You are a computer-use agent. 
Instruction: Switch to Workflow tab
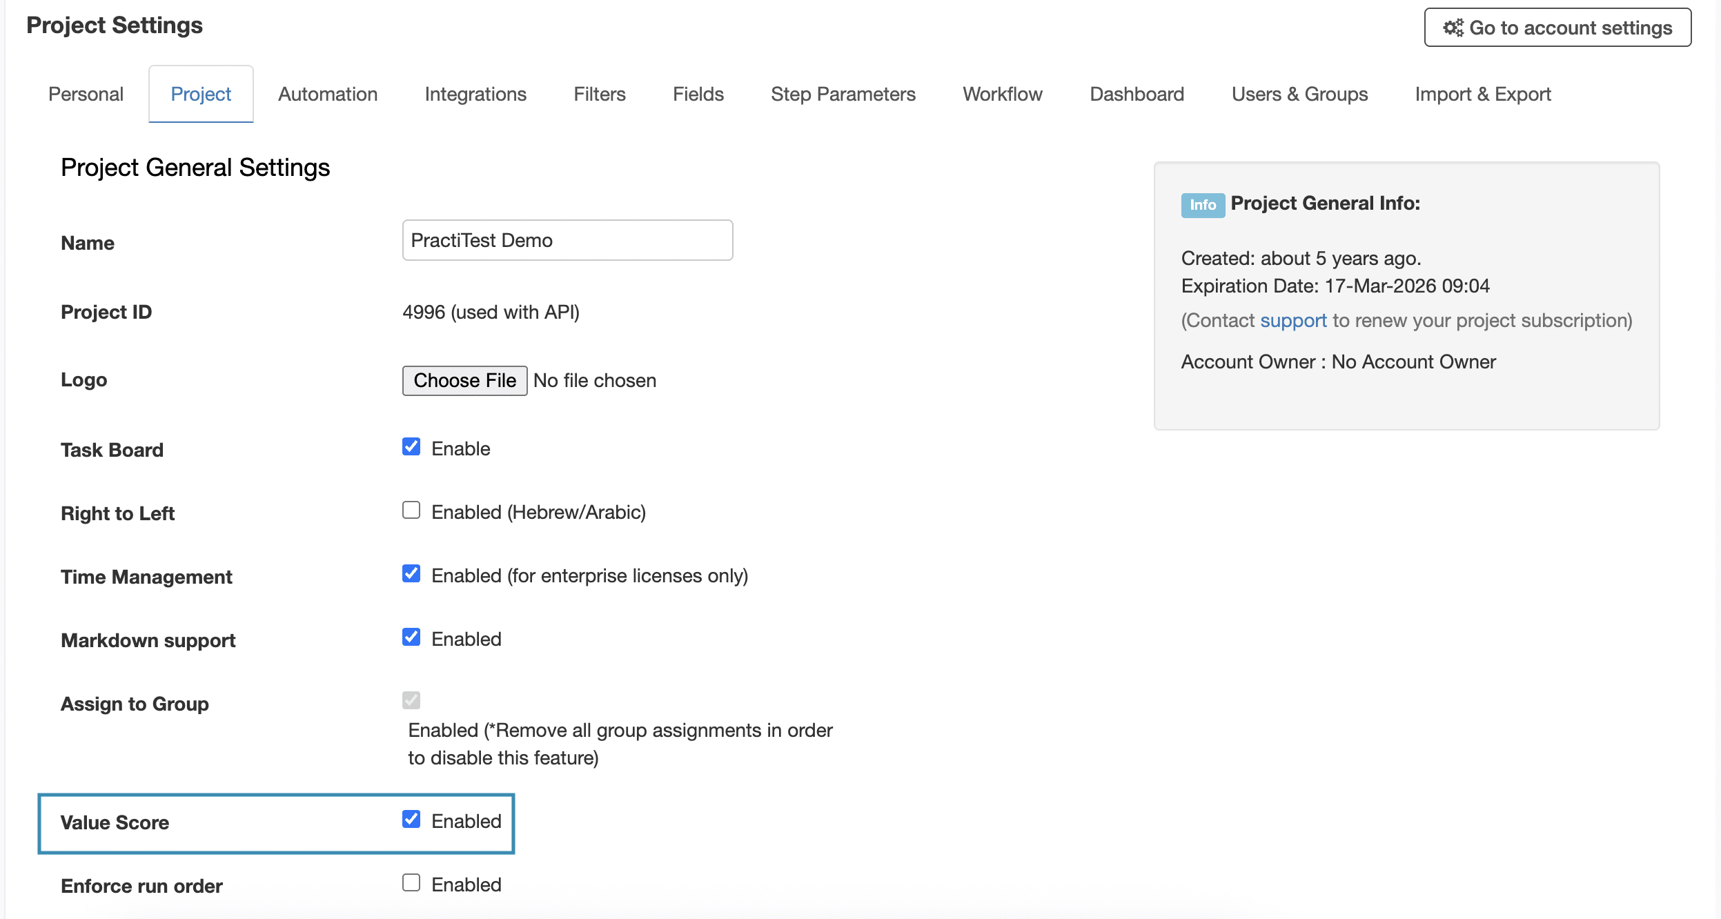coord(1003,94)
